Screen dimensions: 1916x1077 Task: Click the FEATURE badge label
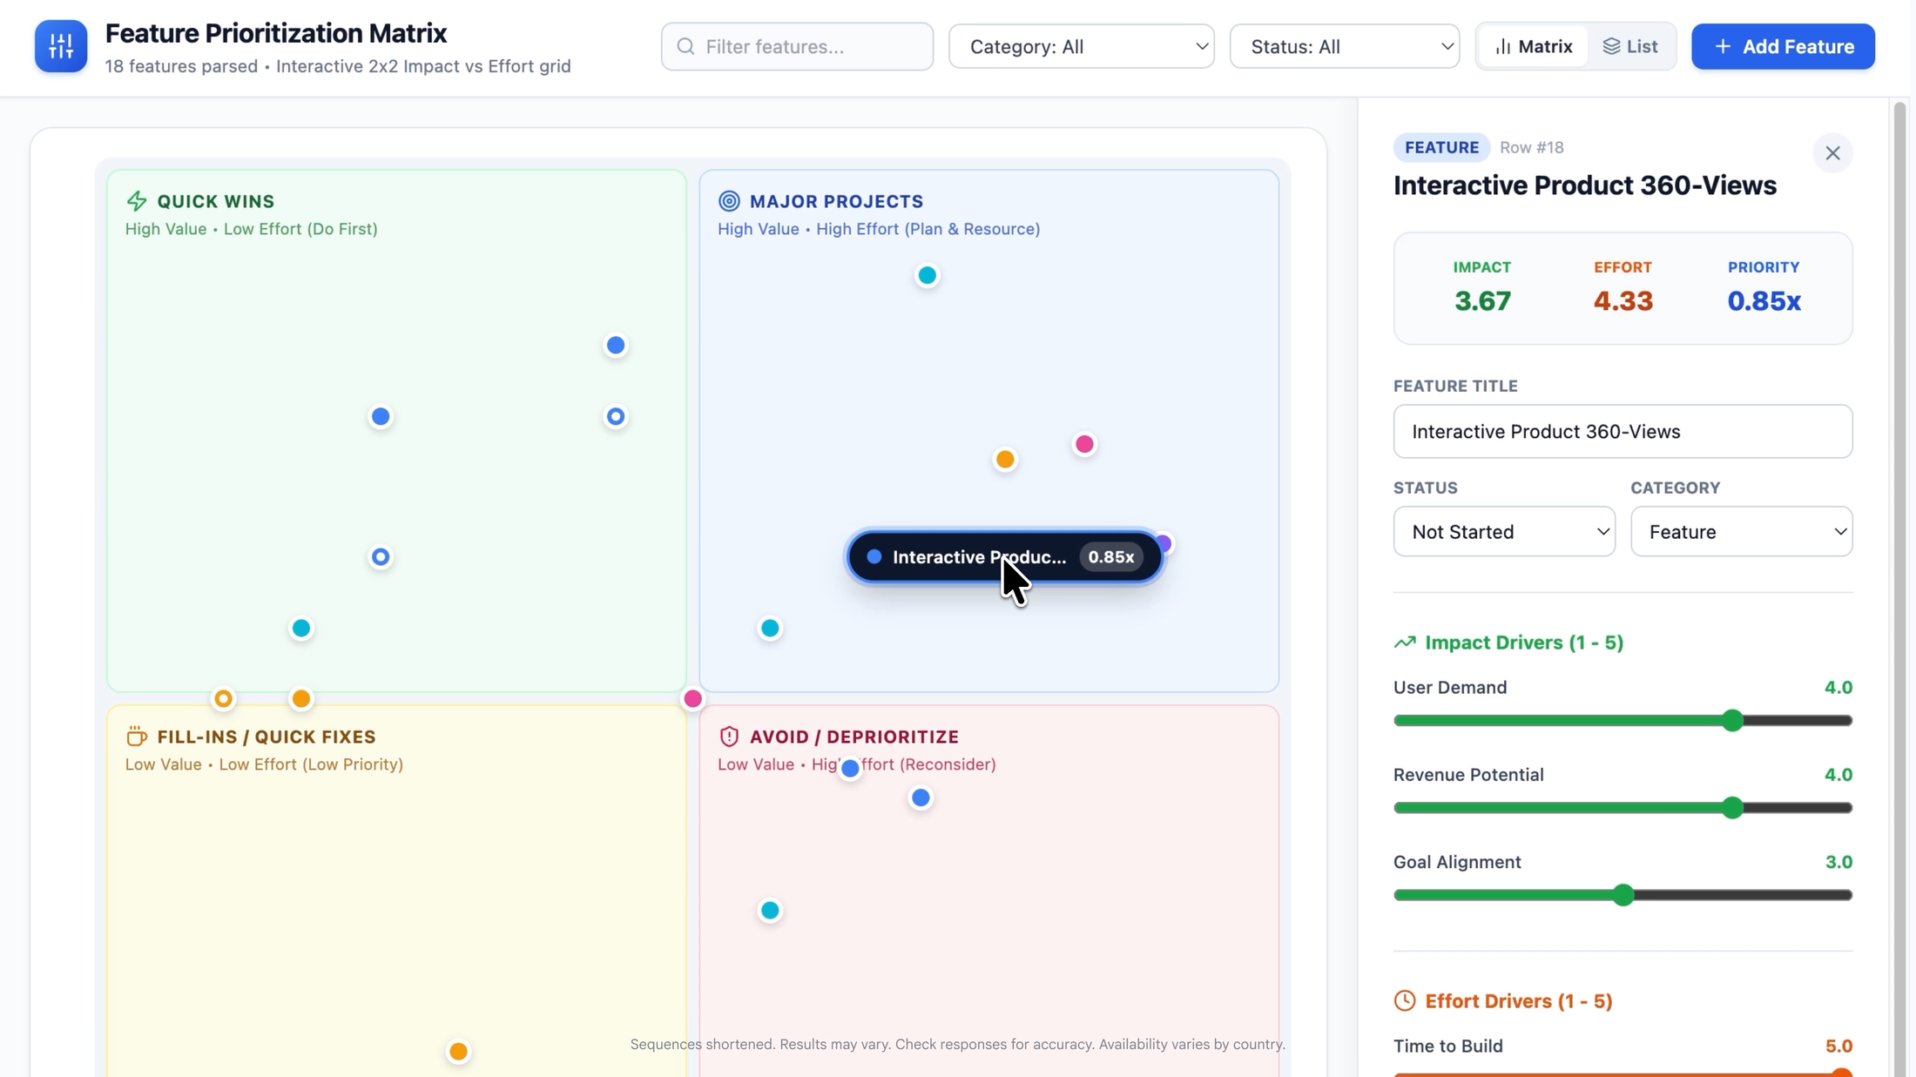(1441, 147)
